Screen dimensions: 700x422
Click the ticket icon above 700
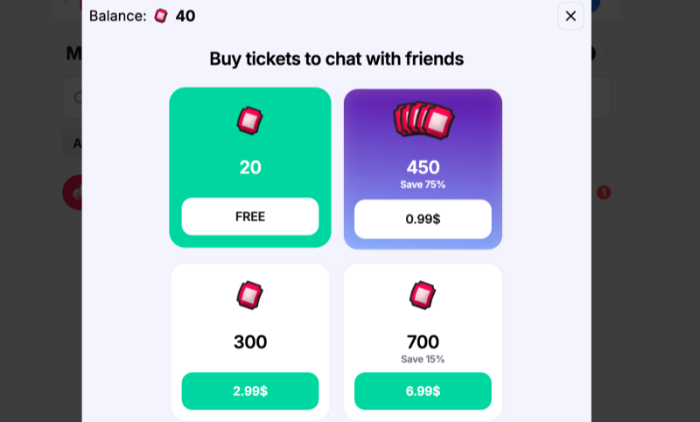[423, 295]
